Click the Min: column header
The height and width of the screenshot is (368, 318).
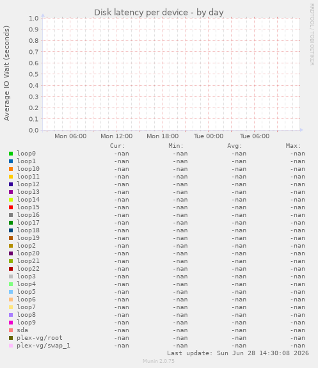point(176,146)
